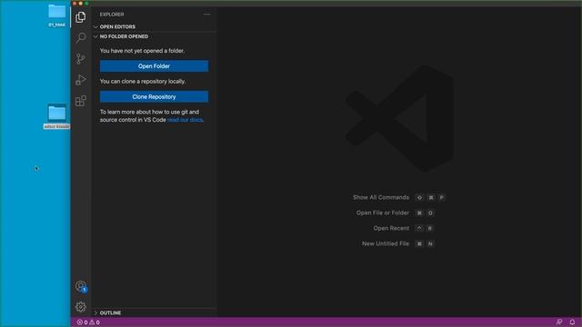
Task: Open the Accounts icon in activity bar
Action: (x=81, y=286)
